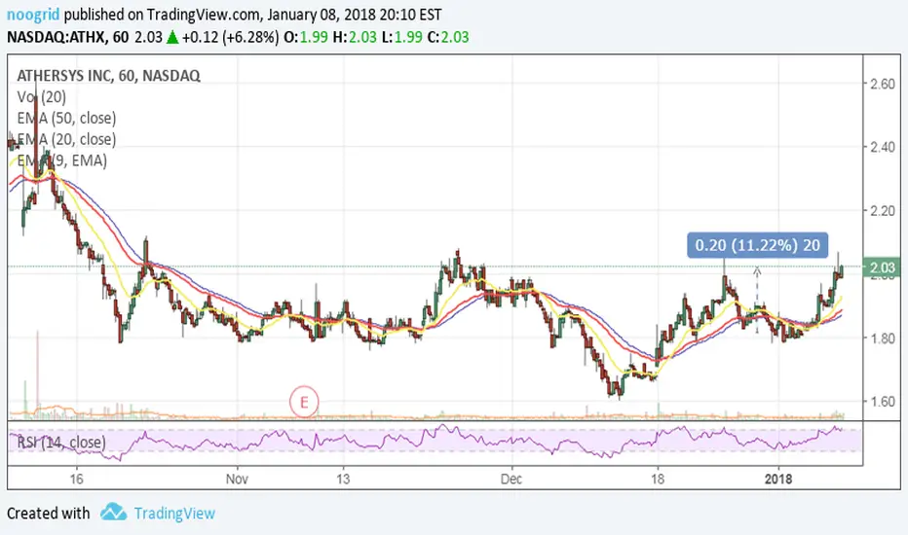
Task: Click the green 2.03 price label
Action: [x=882, y=267]
